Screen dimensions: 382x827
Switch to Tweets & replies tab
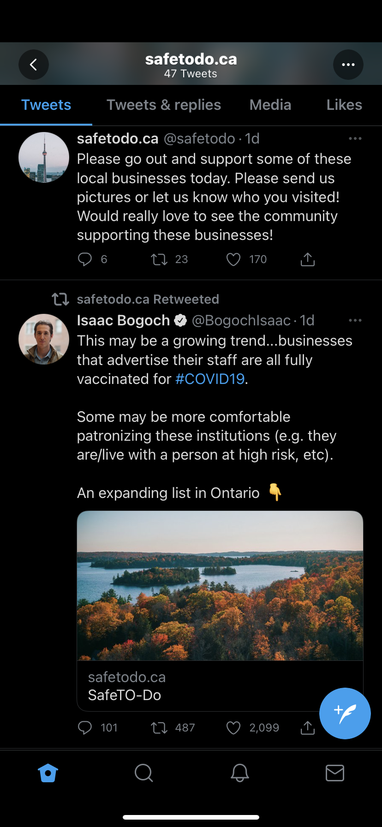(x=164, y=105)
